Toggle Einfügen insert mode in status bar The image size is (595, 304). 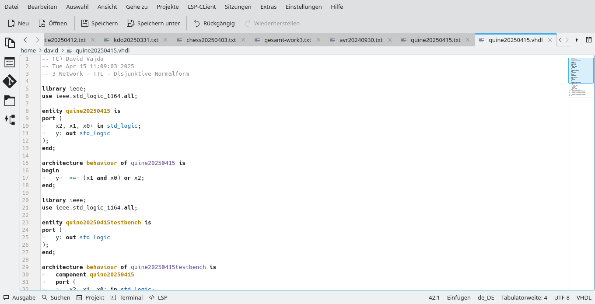(x=458, y=297)
